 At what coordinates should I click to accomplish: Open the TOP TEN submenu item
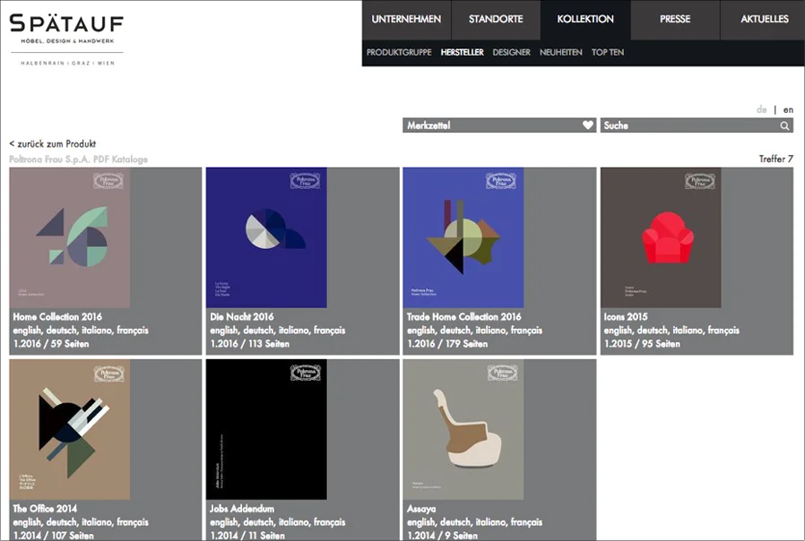[x=608, y=52]
